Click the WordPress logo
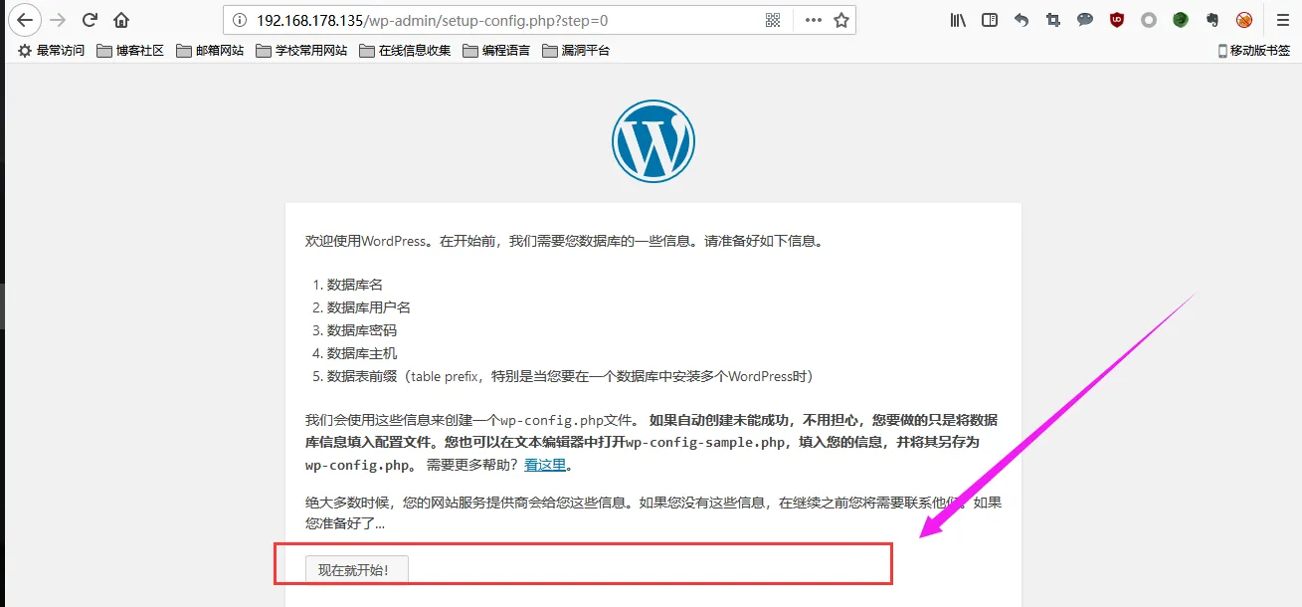The width and height of the screenshot is (1302, 607). [x=652, y=141]
